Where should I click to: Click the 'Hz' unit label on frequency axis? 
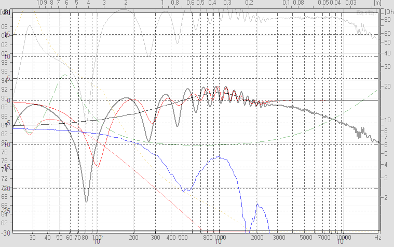click(377, 238)
